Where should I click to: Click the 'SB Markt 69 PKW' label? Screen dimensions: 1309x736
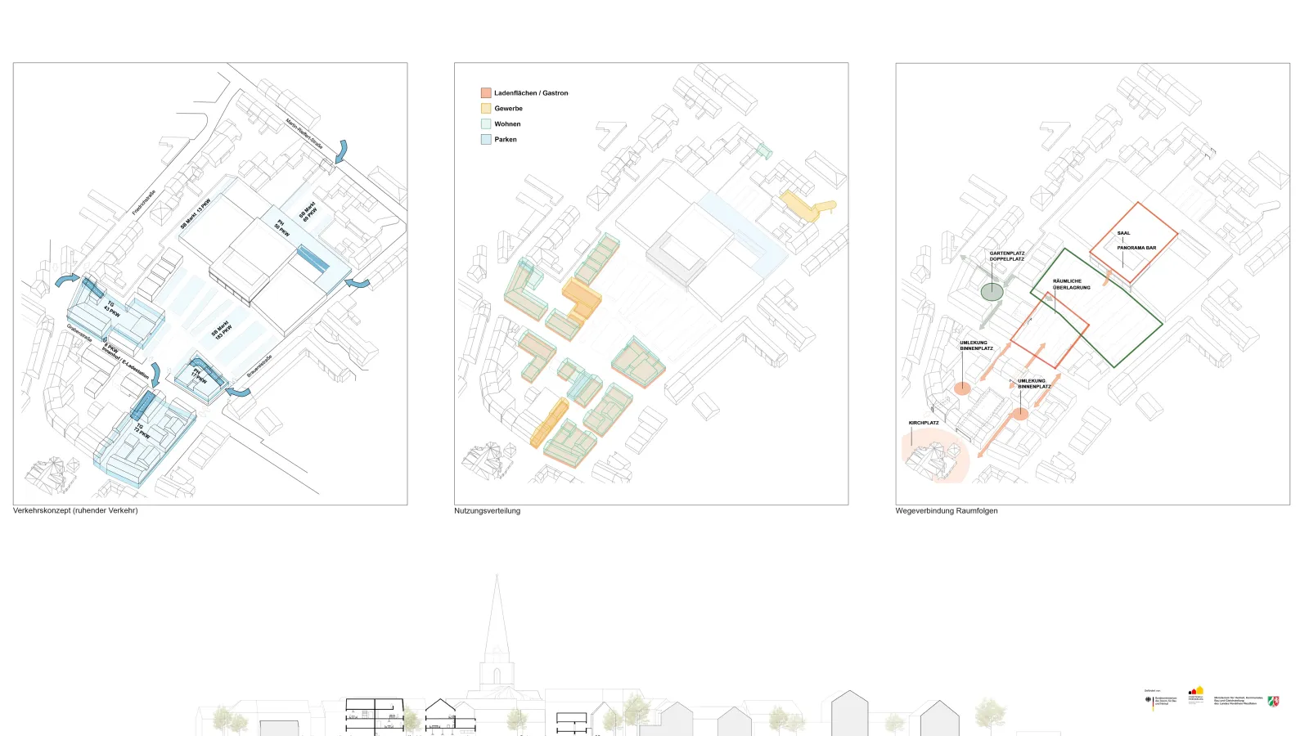point(308,212)
